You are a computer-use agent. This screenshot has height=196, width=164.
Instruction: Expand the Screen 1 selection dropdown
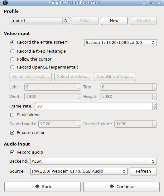(x=120, y=43)
